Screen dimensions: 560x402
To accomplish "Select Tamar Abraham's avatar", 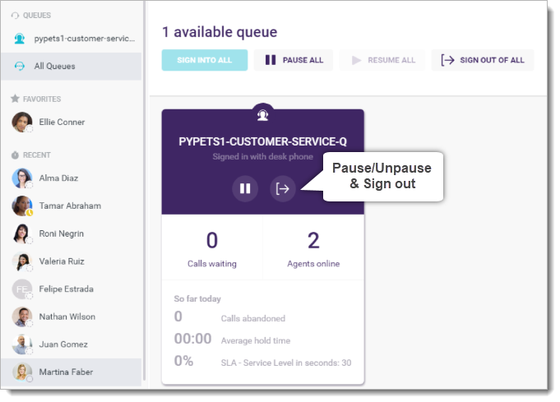I will pos(21,206).
